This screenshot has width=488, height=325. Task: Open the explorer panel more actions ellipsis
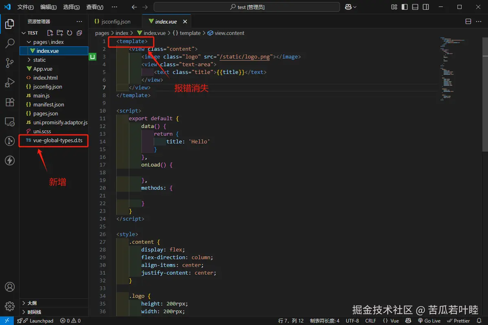point(79,22)
